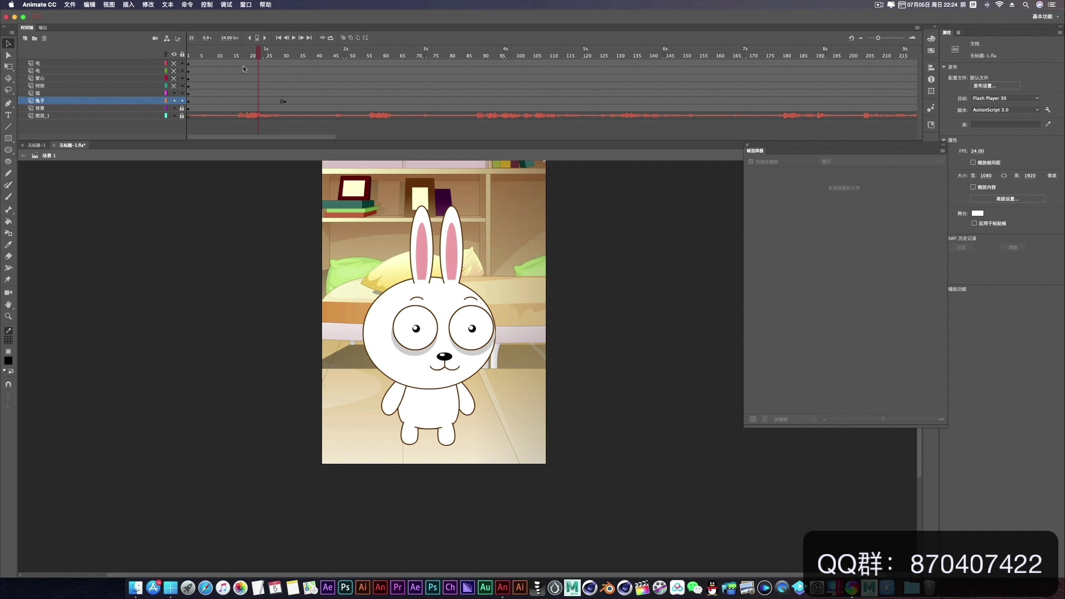Open the 文件 menu
The width and height of the screenshot is (1065, 599).
[x=70, y=4]
